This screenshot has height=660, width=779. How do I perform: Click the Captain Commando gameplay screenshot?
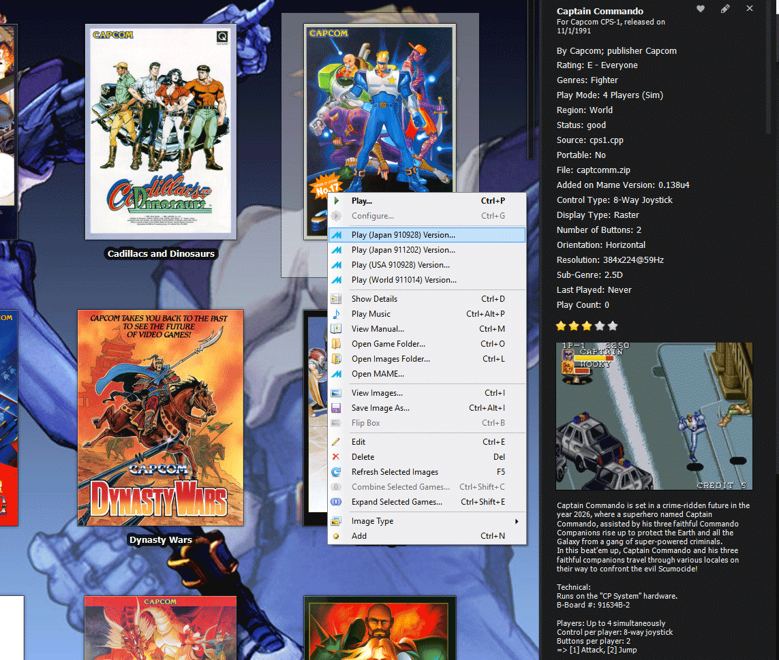(x=654, y=416)
